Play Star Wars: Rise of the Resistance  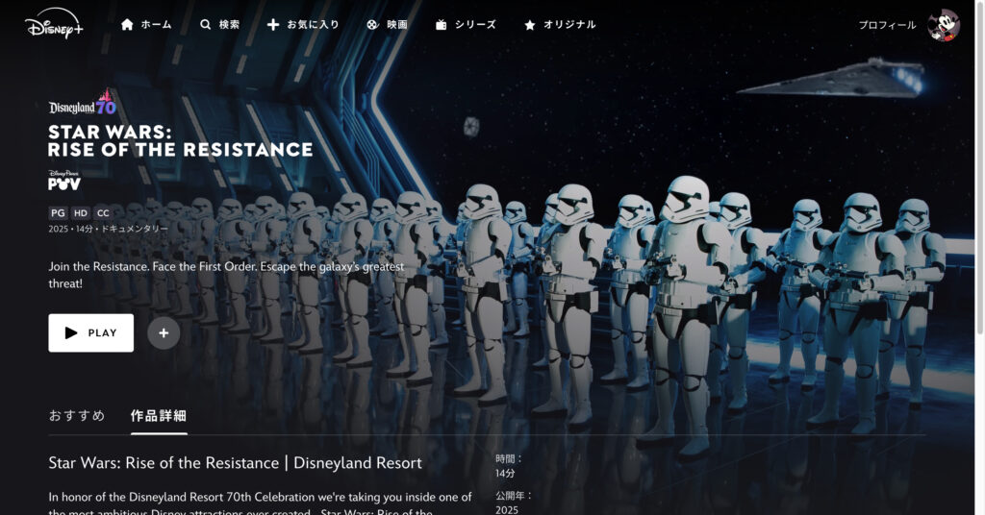click(x=91, y=333)
